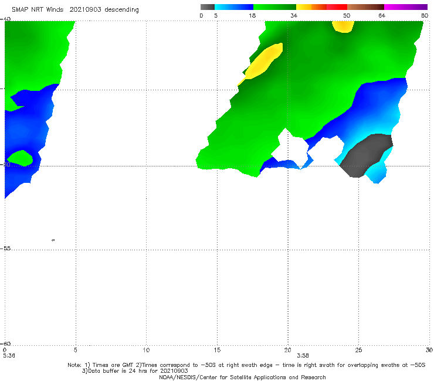Screen dimensions: 434x381
Task: Click the yellow wind patch at the top edge near 24E
Action: click(x=343, y=26)
